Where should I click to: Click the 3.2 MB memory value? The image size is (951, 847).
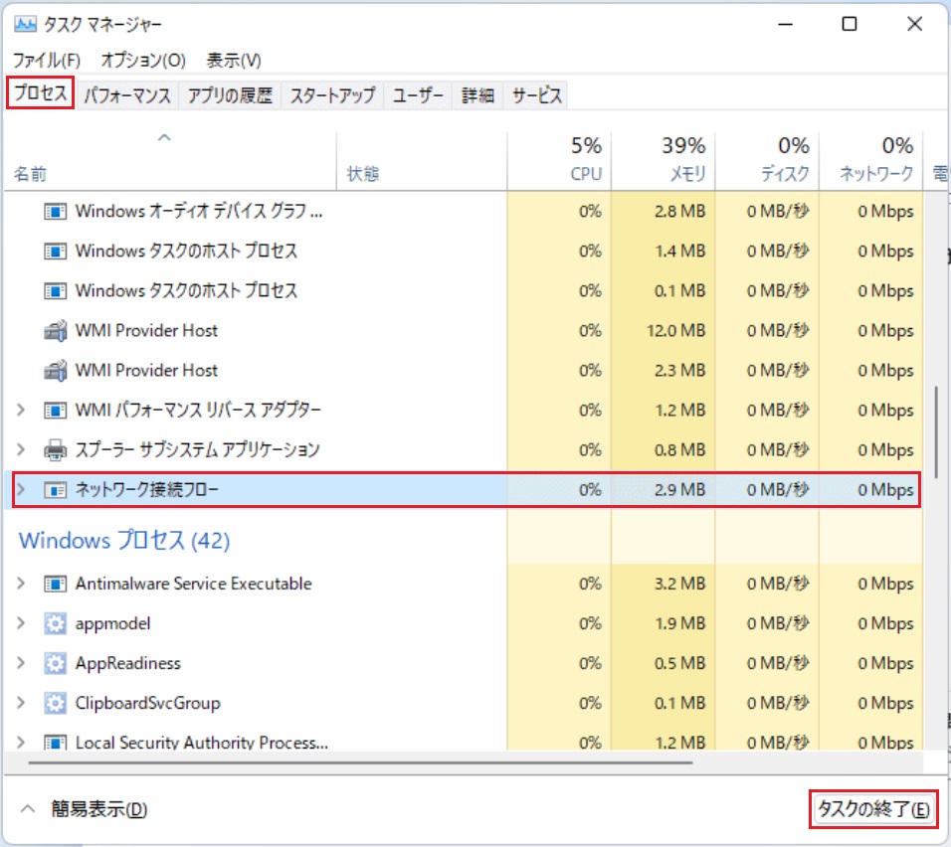pos(679,584)
